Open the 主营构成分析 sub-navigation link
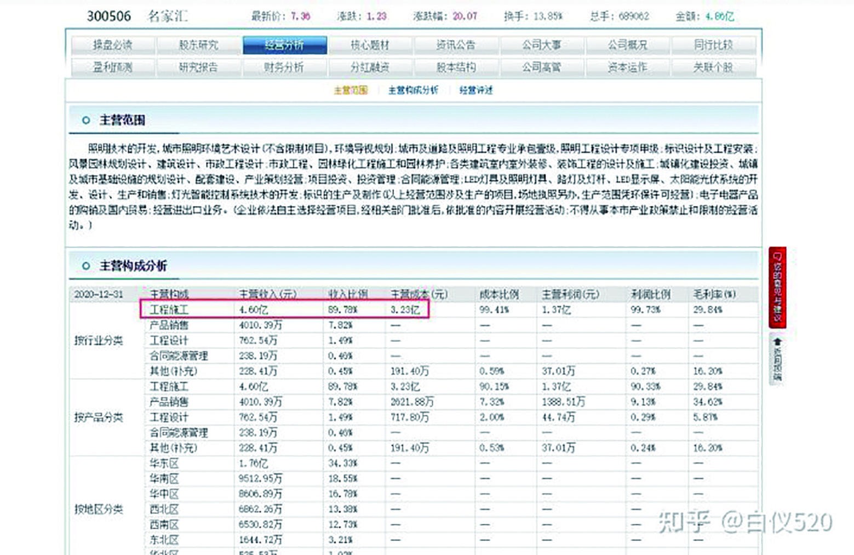The width and height of the screenshot is (854, 555). tap(413, 90)
